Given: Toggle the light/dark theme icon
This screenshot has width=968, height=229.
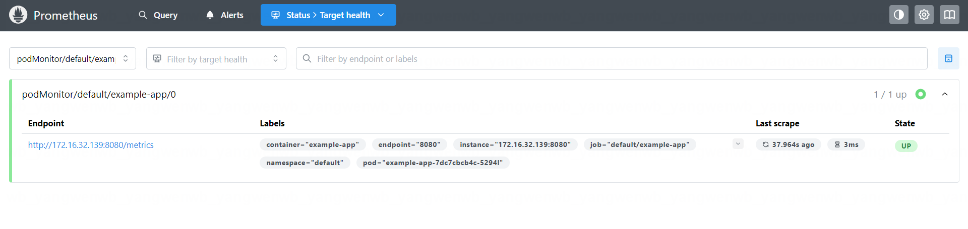Looking at the screenshot, I should 898,15.
